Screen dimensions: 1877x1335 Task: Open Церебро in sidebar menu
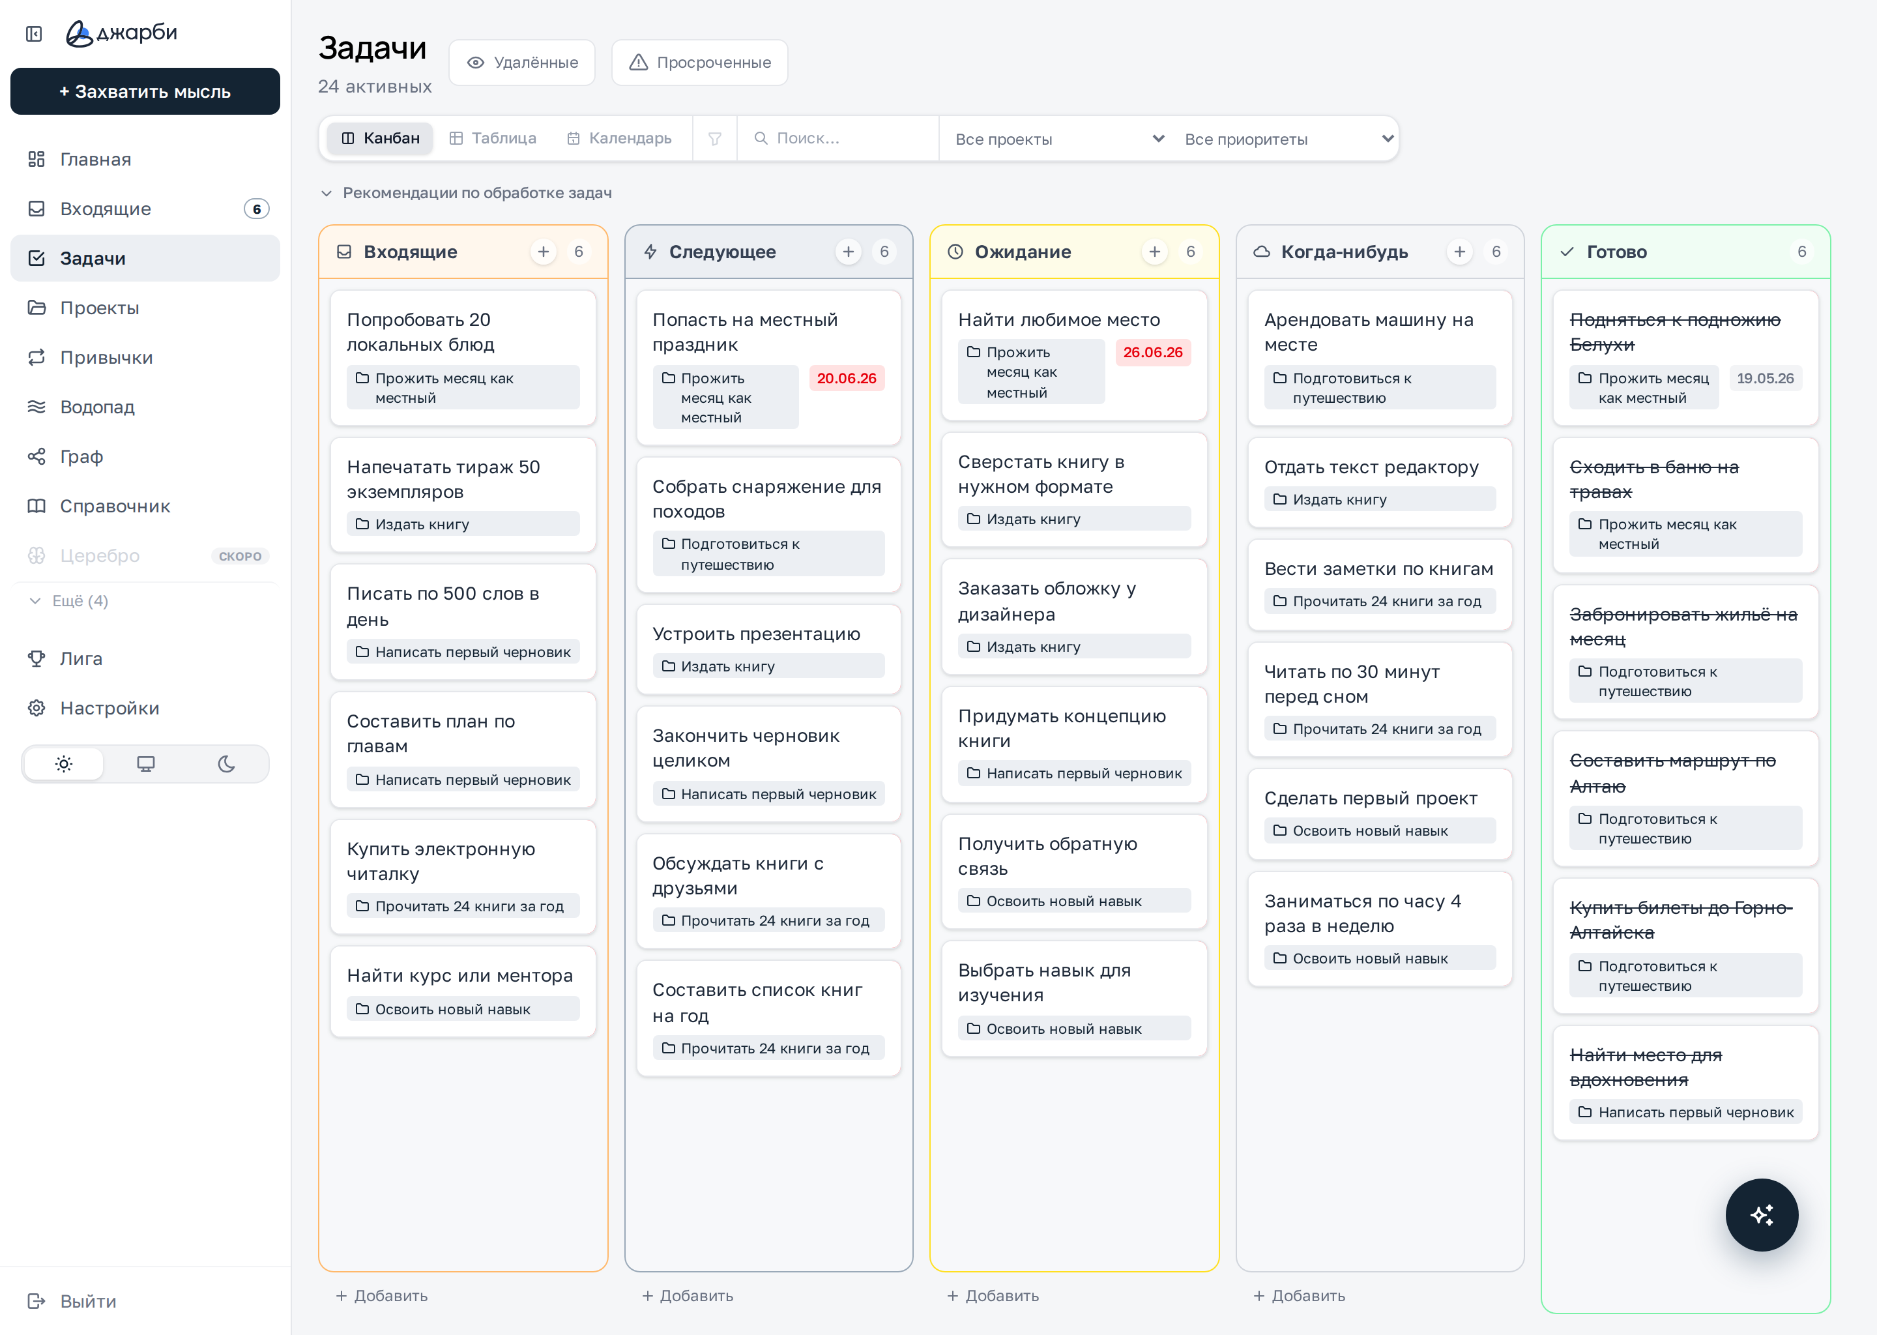coord(145,555)
